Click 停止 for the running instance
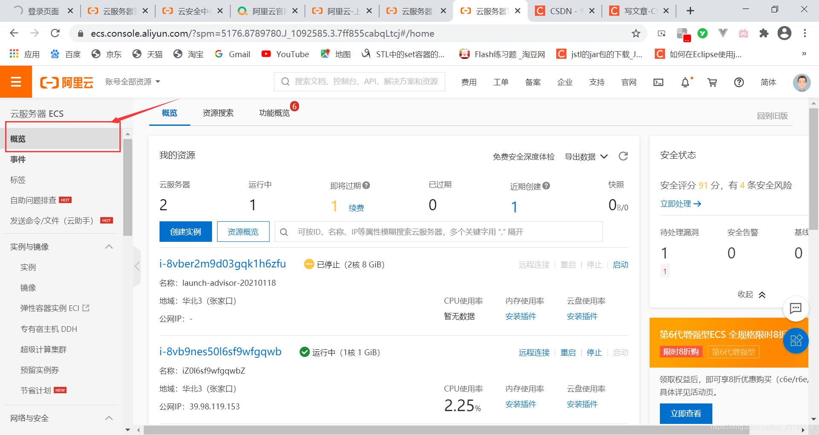This screenshot has width=819, height=435. pos(594,353)
